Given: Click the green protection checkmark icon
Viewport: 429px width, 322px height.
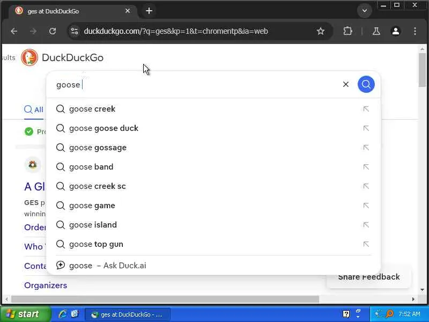Looking at the screenshot, I should click(x=29, y=131).
